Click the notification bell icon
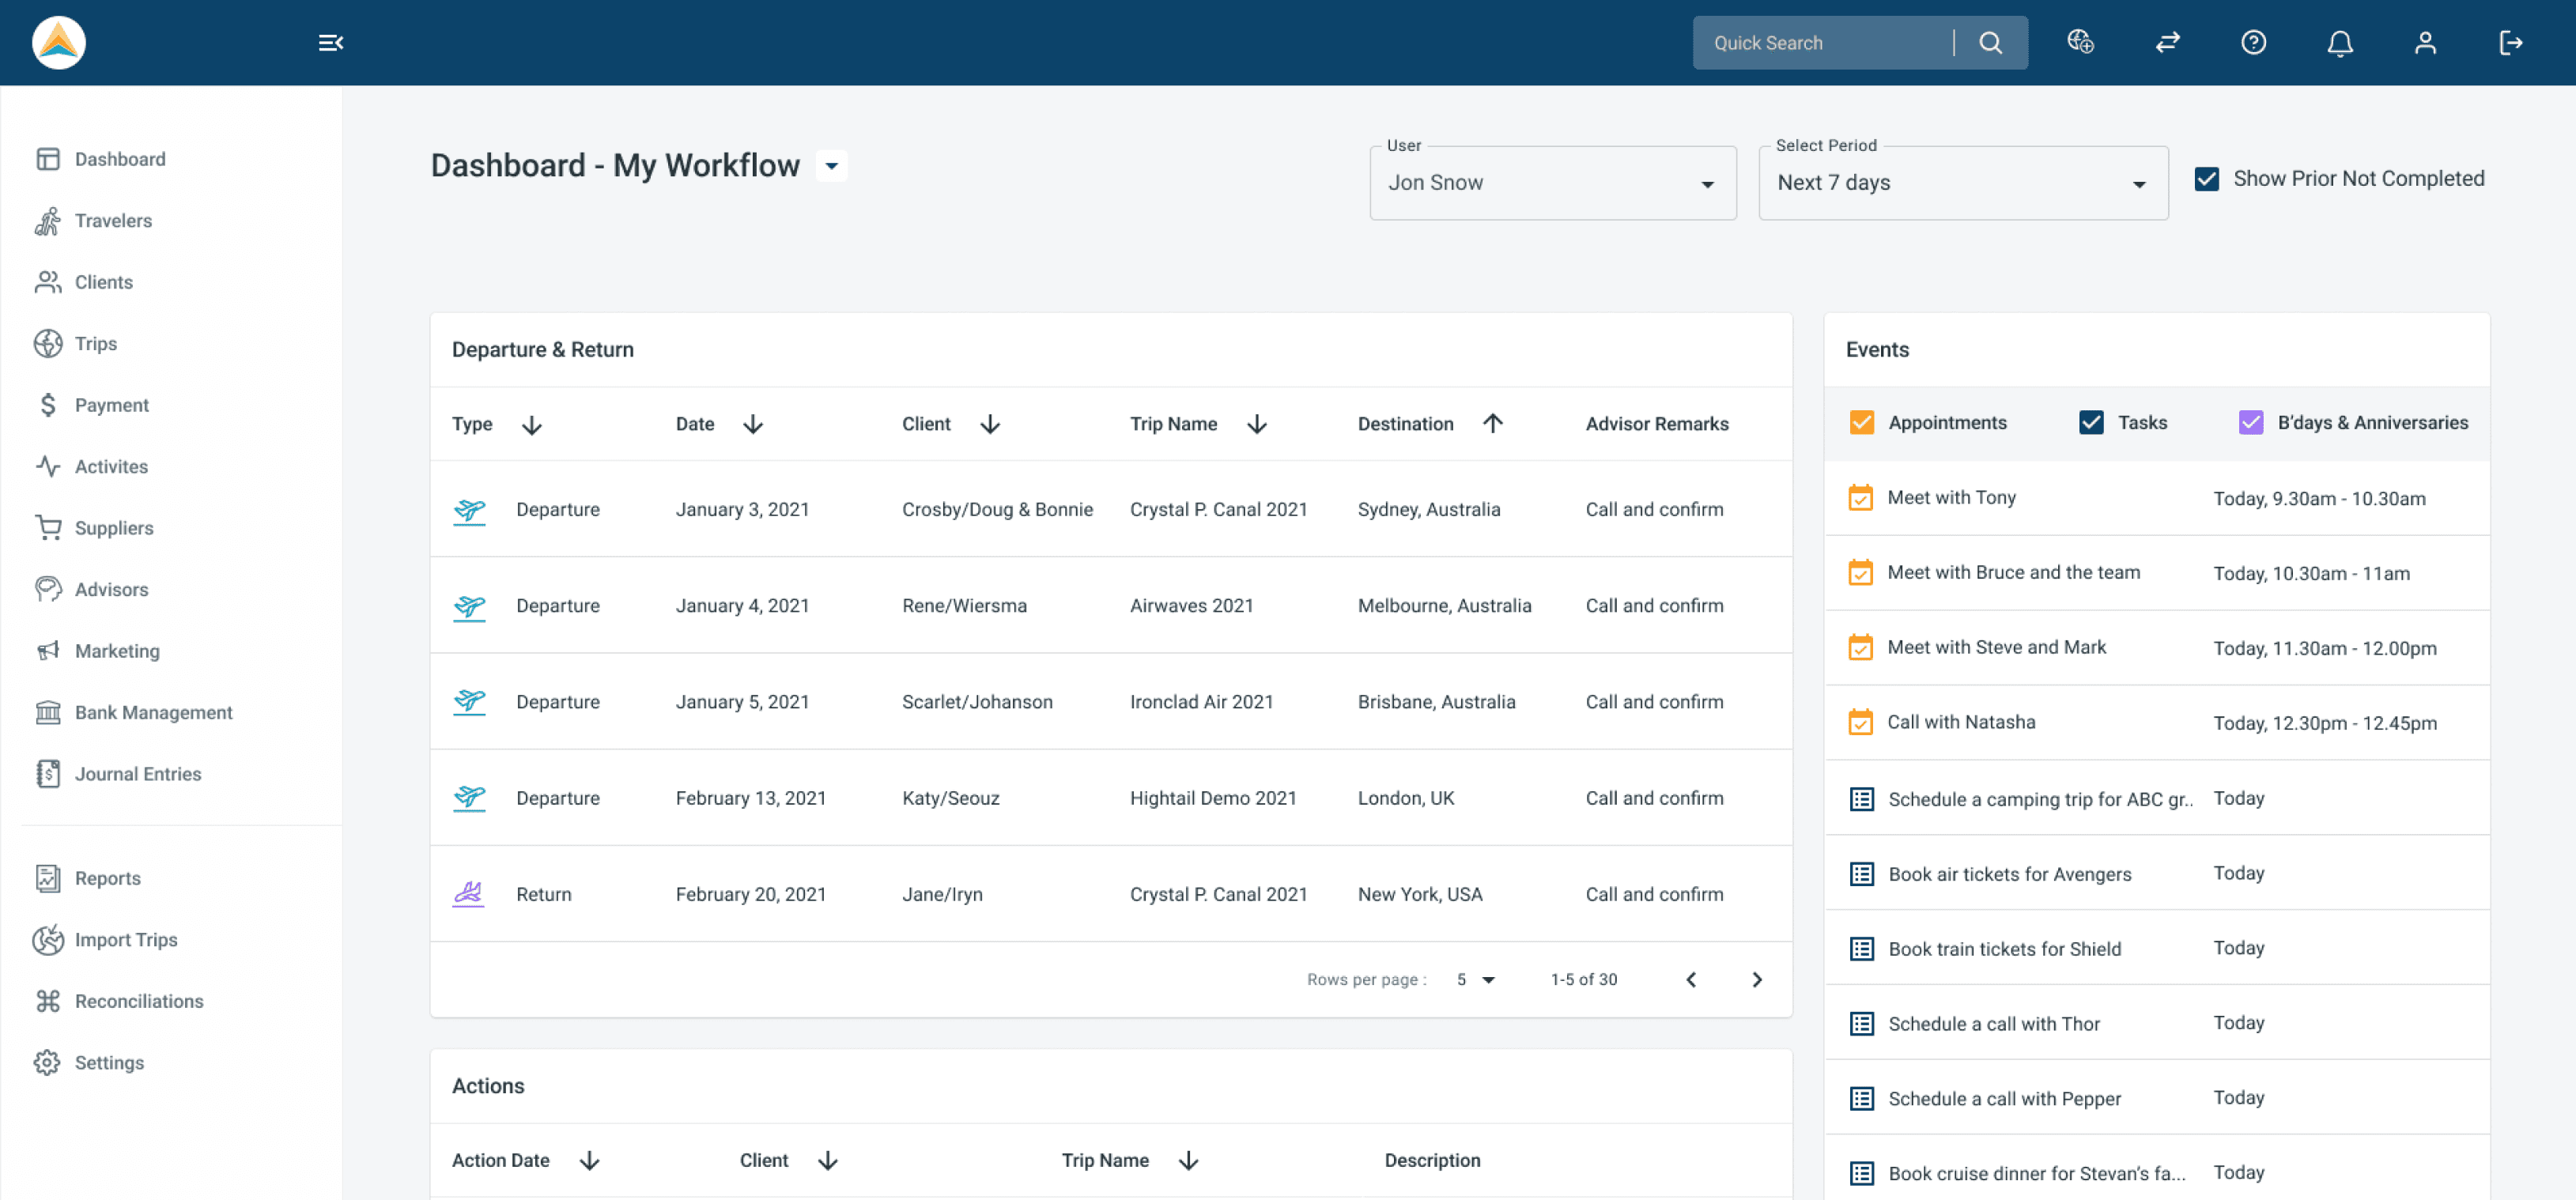The image size is (2576, 1200). click(x=2339, y=43)
